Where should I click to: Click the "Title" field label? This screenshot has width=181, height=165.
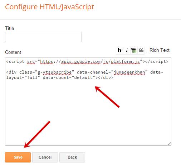tap(10, 28)
